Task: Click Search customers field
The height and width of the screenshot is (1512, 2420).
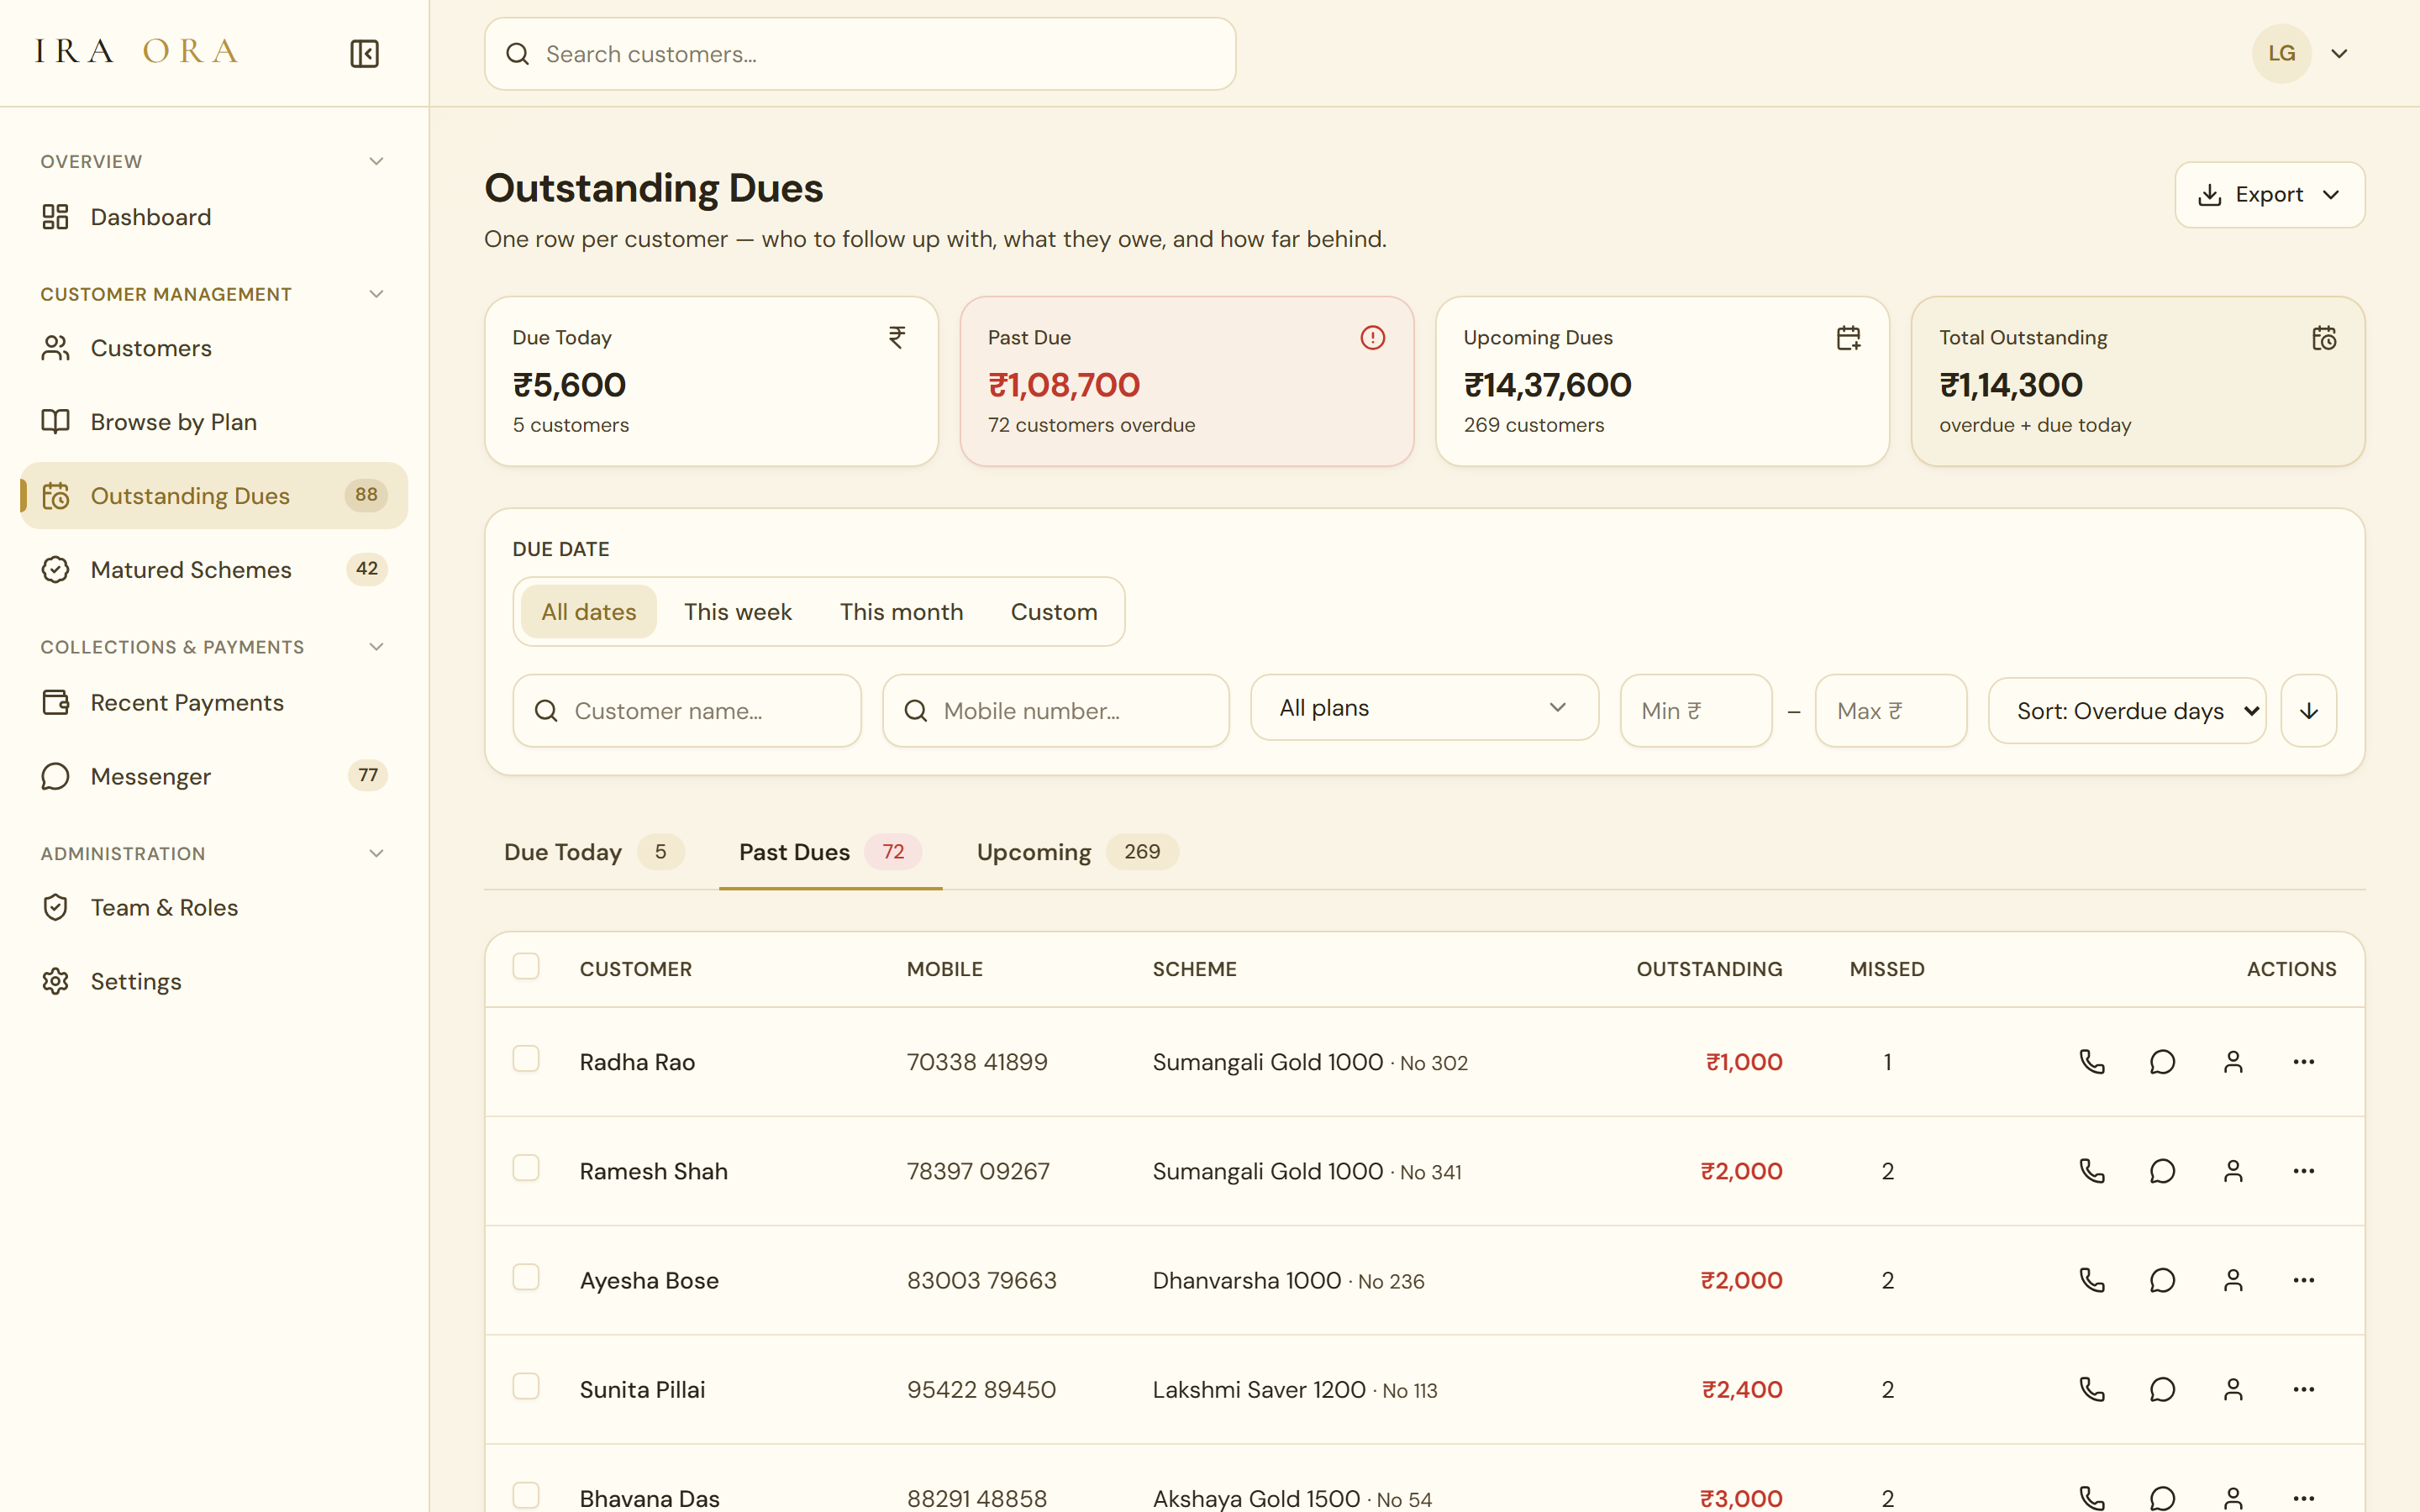Action: [860, 54]
